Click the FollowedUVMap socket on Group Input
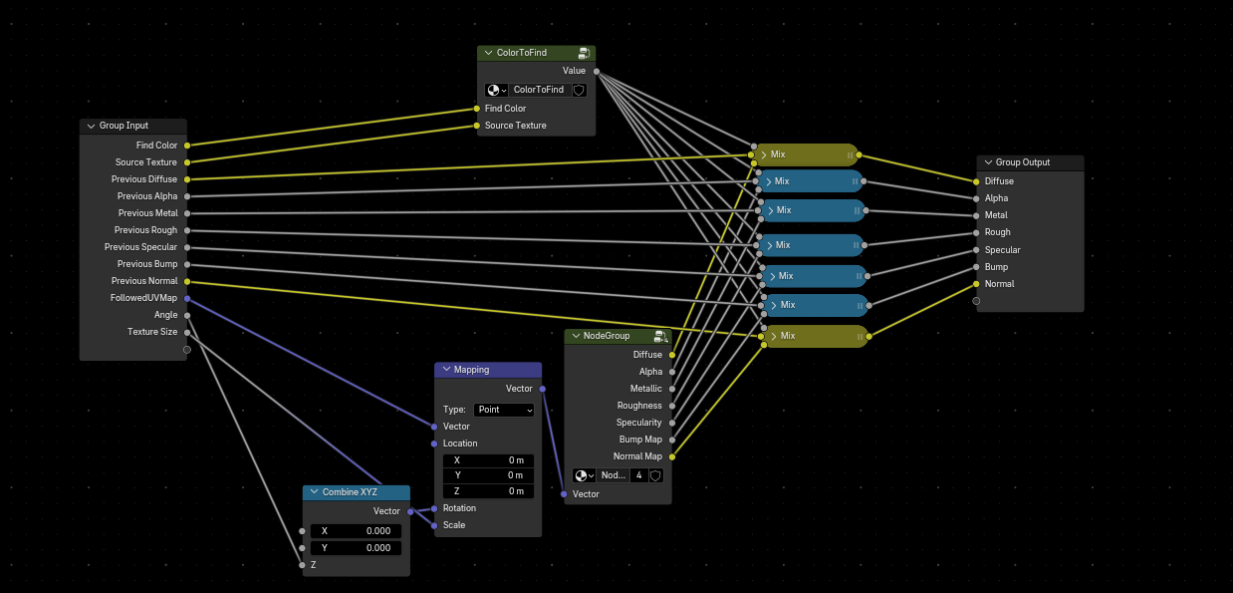 coord(187,298)
